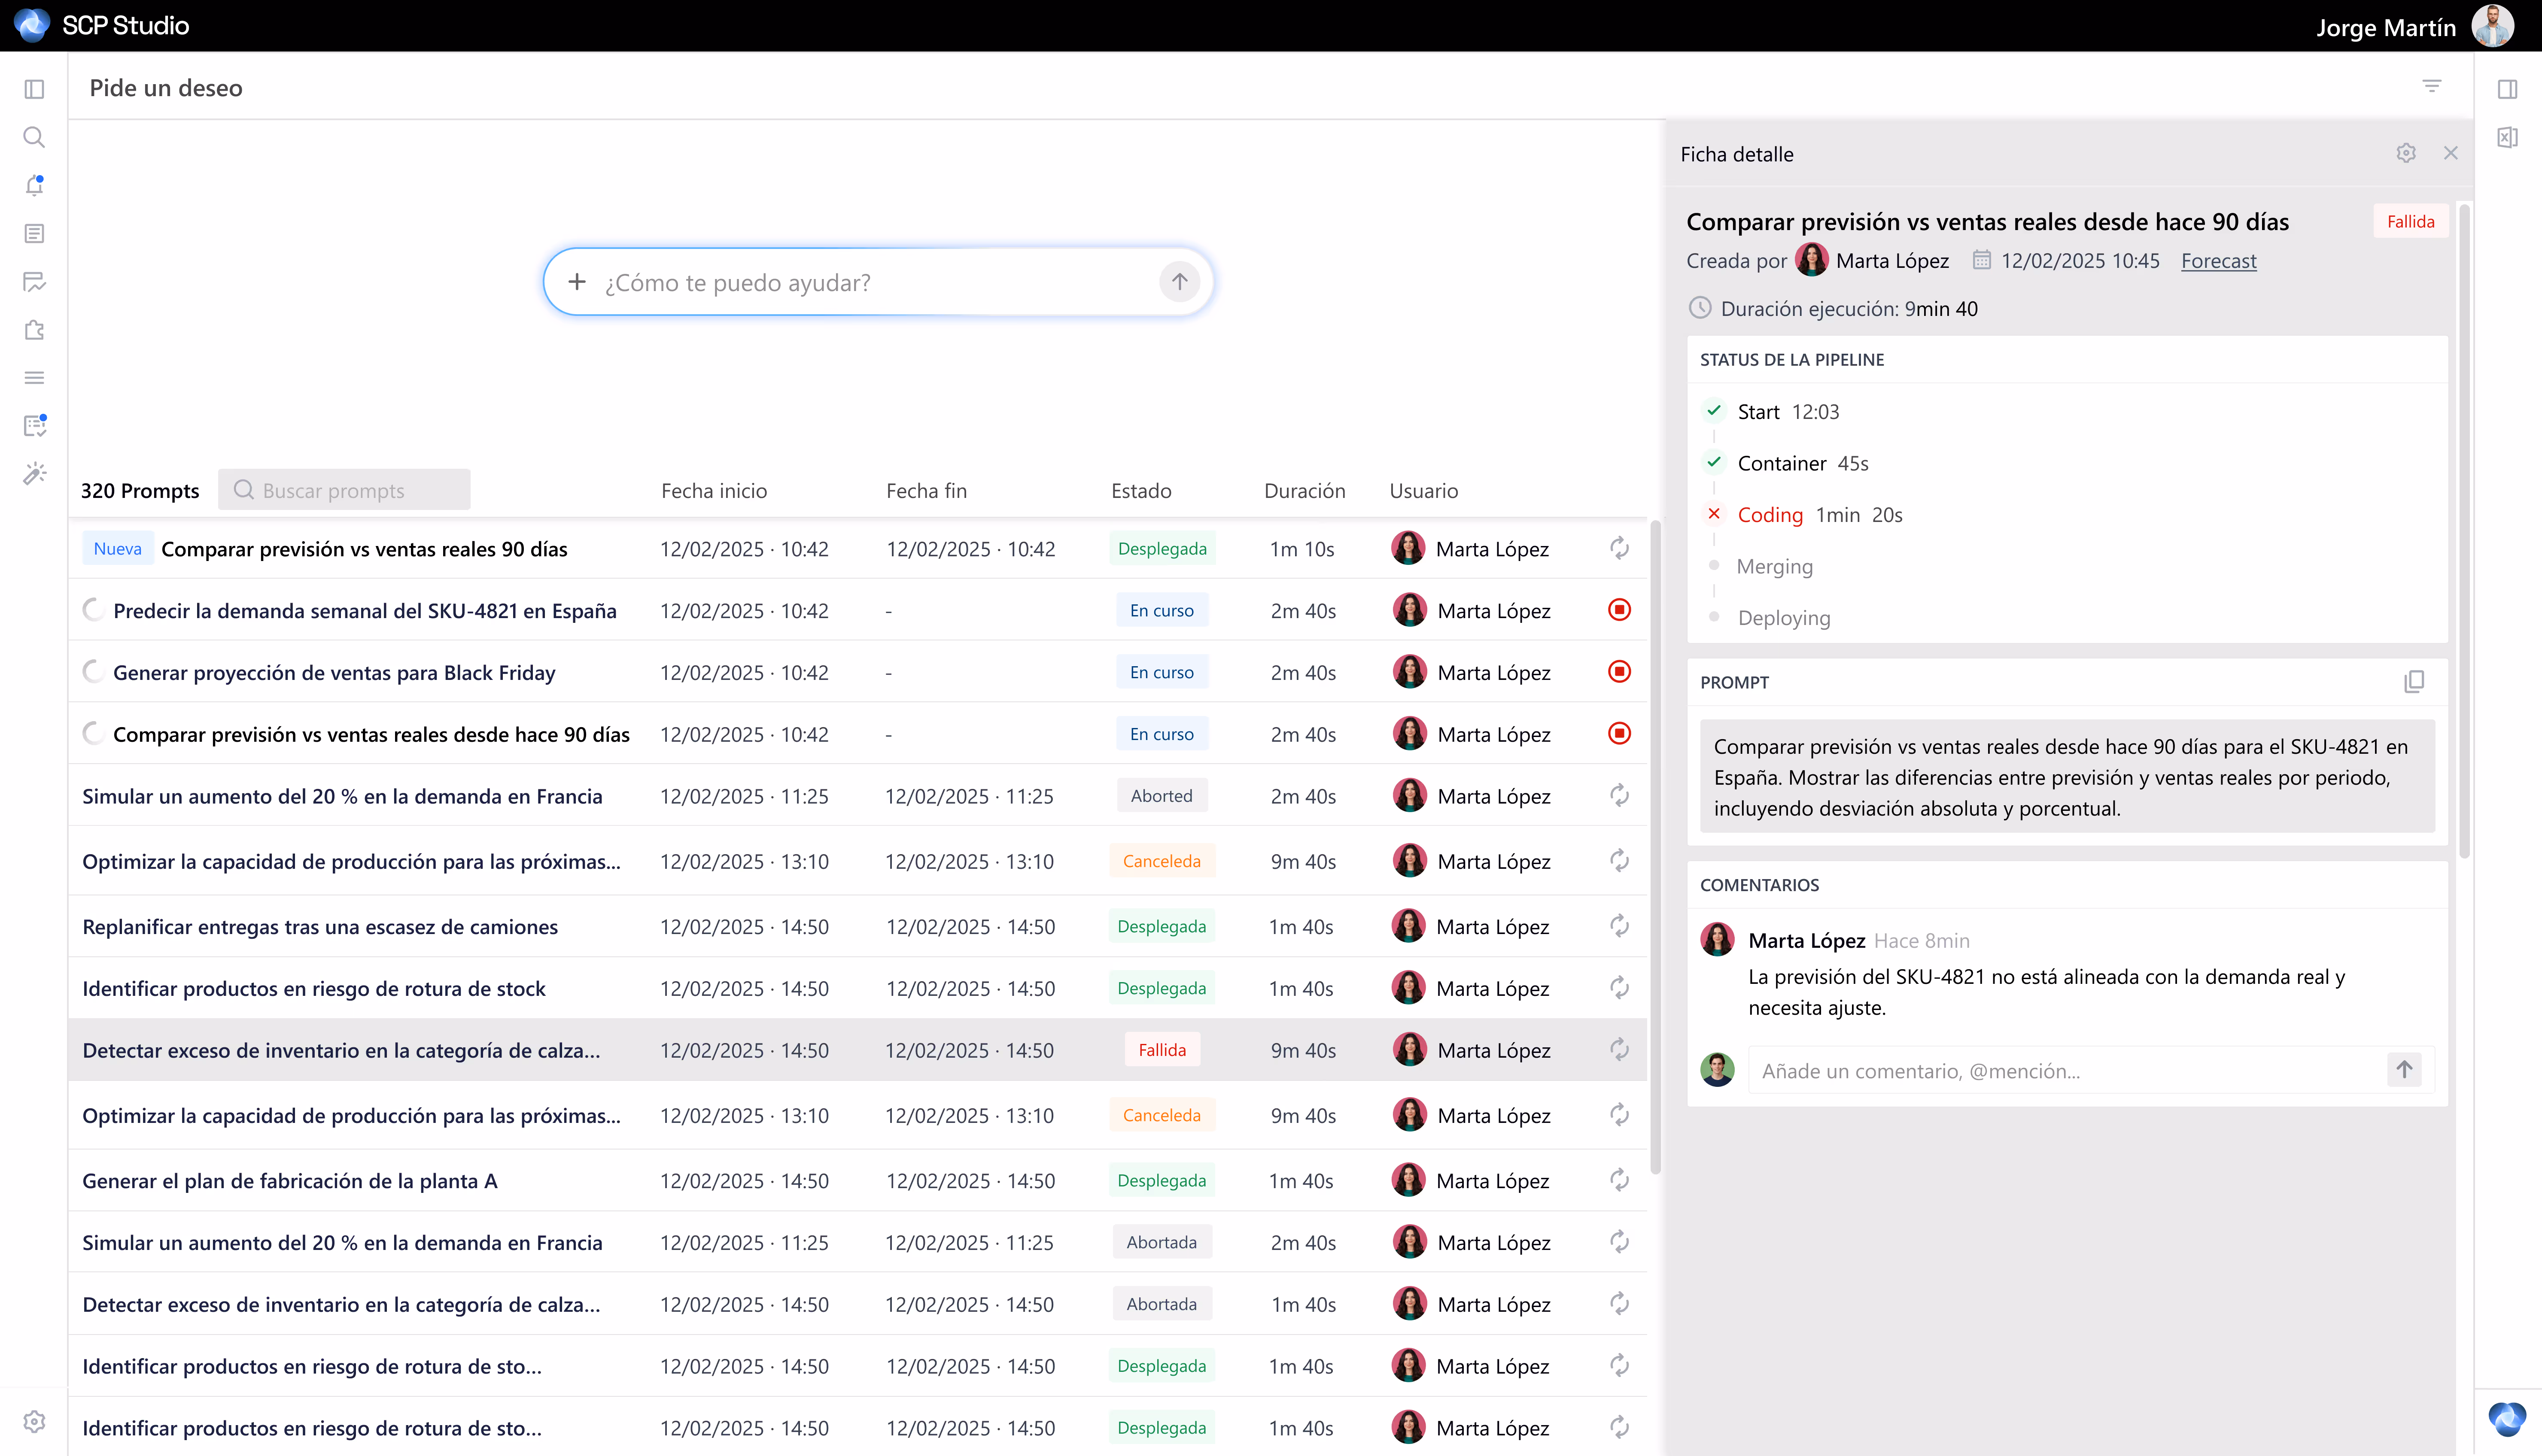
Task: Stop the running Black Friday projection prompt
Action: tap(1619, 671)
